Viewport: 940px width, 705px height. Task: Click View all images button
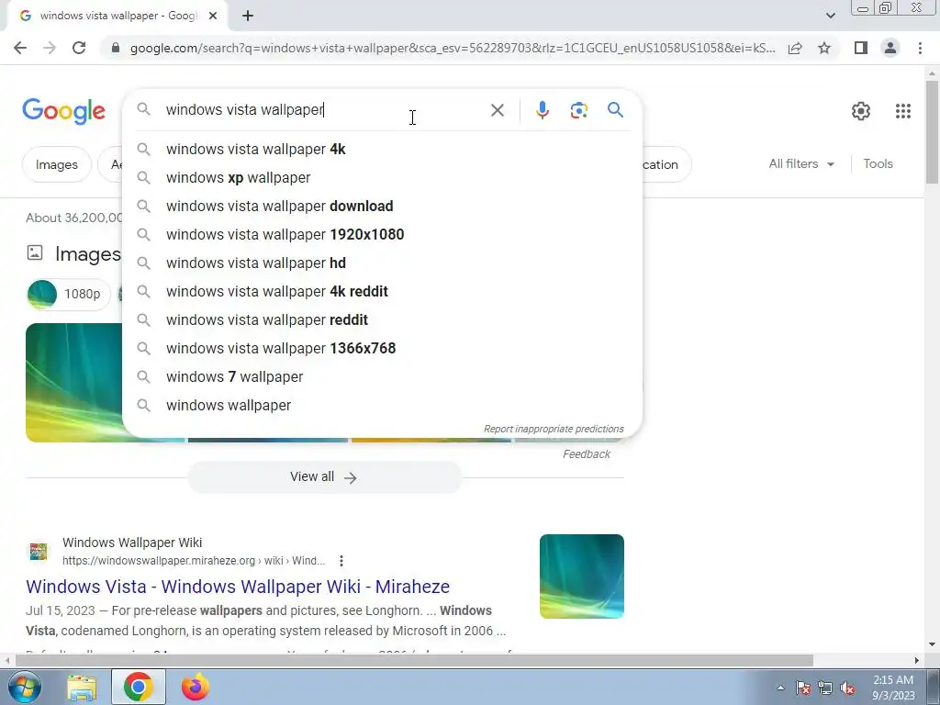pos(324,477)
